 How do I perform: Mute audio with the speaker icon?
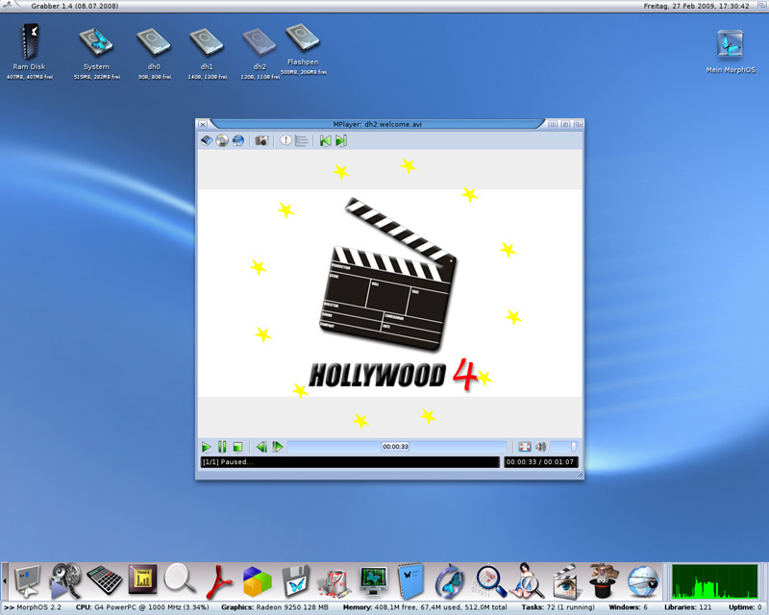point(540,447)
